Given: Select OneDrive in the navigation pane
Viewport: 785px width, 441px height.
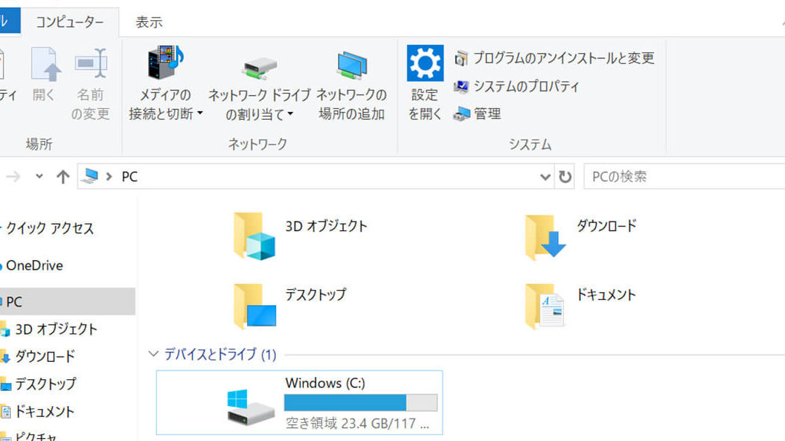Looking at the screenshot, I should click(x=34, y=266).
